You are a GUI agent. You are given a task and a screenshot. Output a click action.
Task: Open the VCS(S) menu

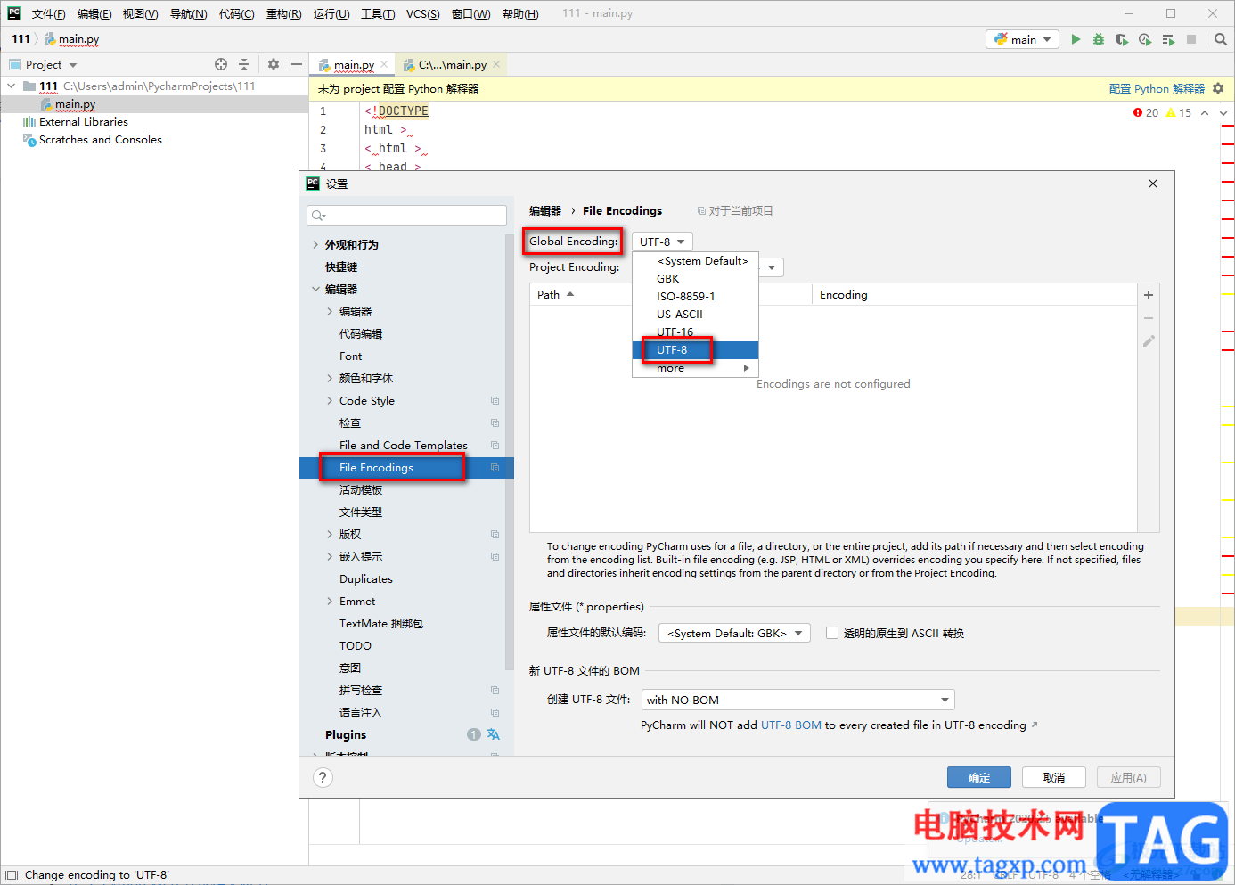pyautogui.click(x=422, y=13)
